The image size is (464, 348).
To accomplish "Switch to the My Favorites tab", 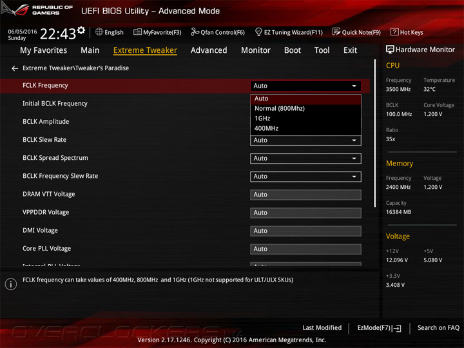I will (x=44, y=50).
